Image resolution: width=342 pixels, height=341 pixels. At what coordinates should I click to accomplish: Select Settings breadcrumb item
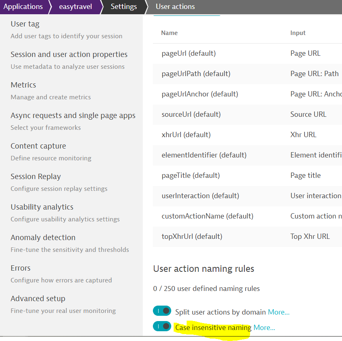click(x=124, y=7)
